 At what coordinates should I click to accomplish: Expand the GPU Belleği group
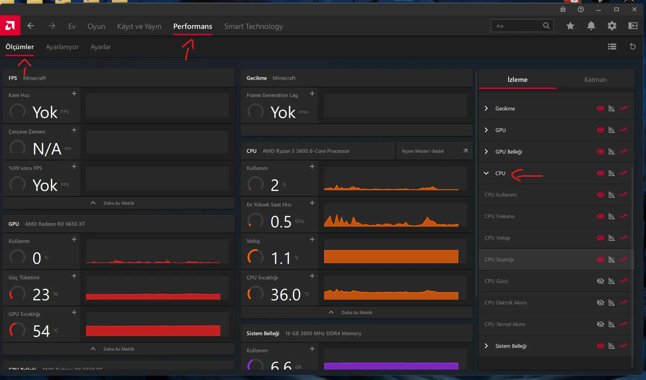click(486, 151)
